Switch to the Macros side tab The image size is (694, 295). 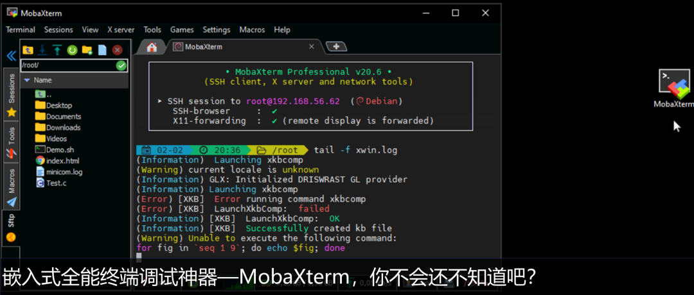pos(12,187)
